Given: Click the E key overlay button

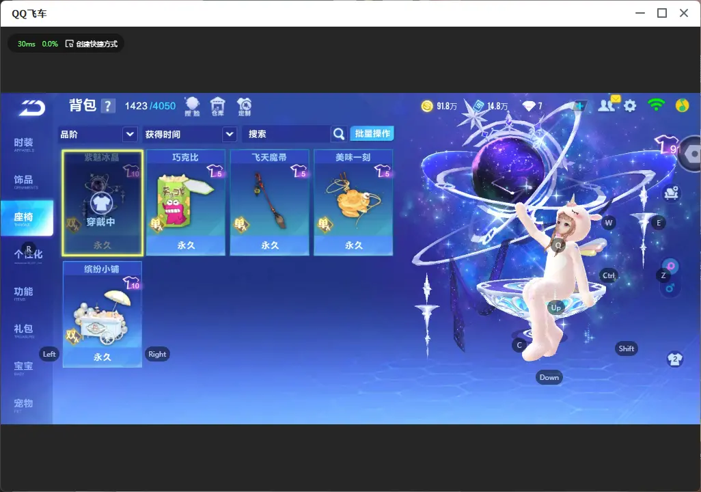Looking at the screenshot, I should pos(659,223).
